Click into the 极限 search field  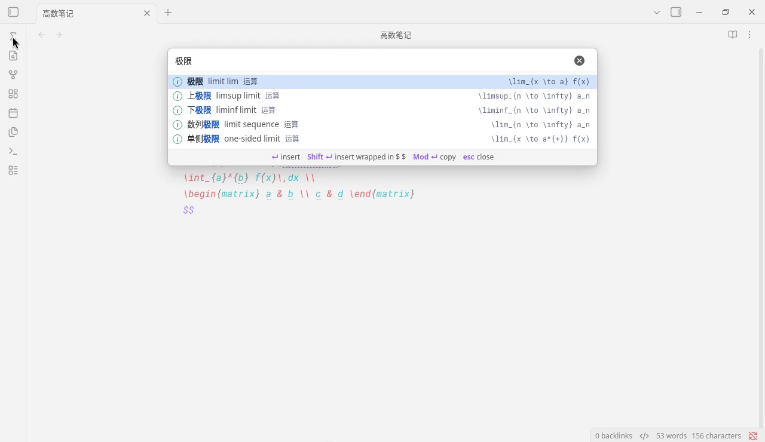(x=371, y=61)
